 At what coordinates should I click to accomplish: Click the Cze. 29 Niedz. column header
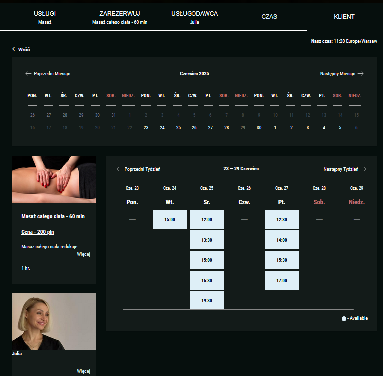357,195
